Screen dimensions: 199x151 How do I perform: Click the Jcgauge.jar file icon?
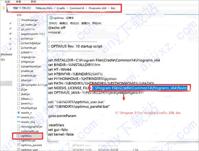[19, 57]
